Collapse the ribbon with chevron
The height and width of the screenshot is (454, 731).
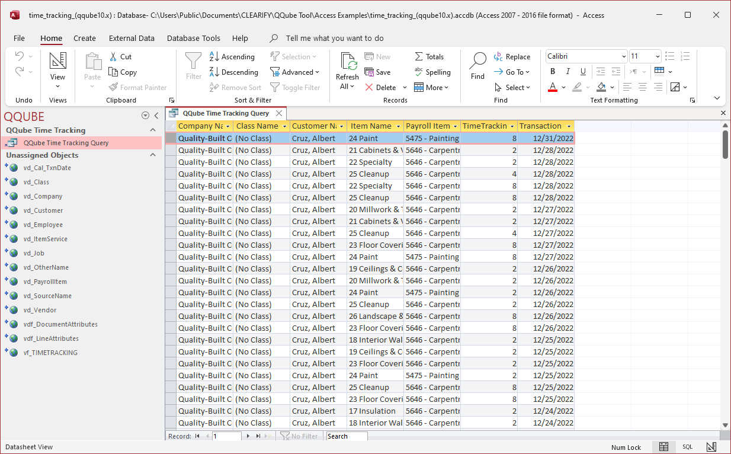717,99
